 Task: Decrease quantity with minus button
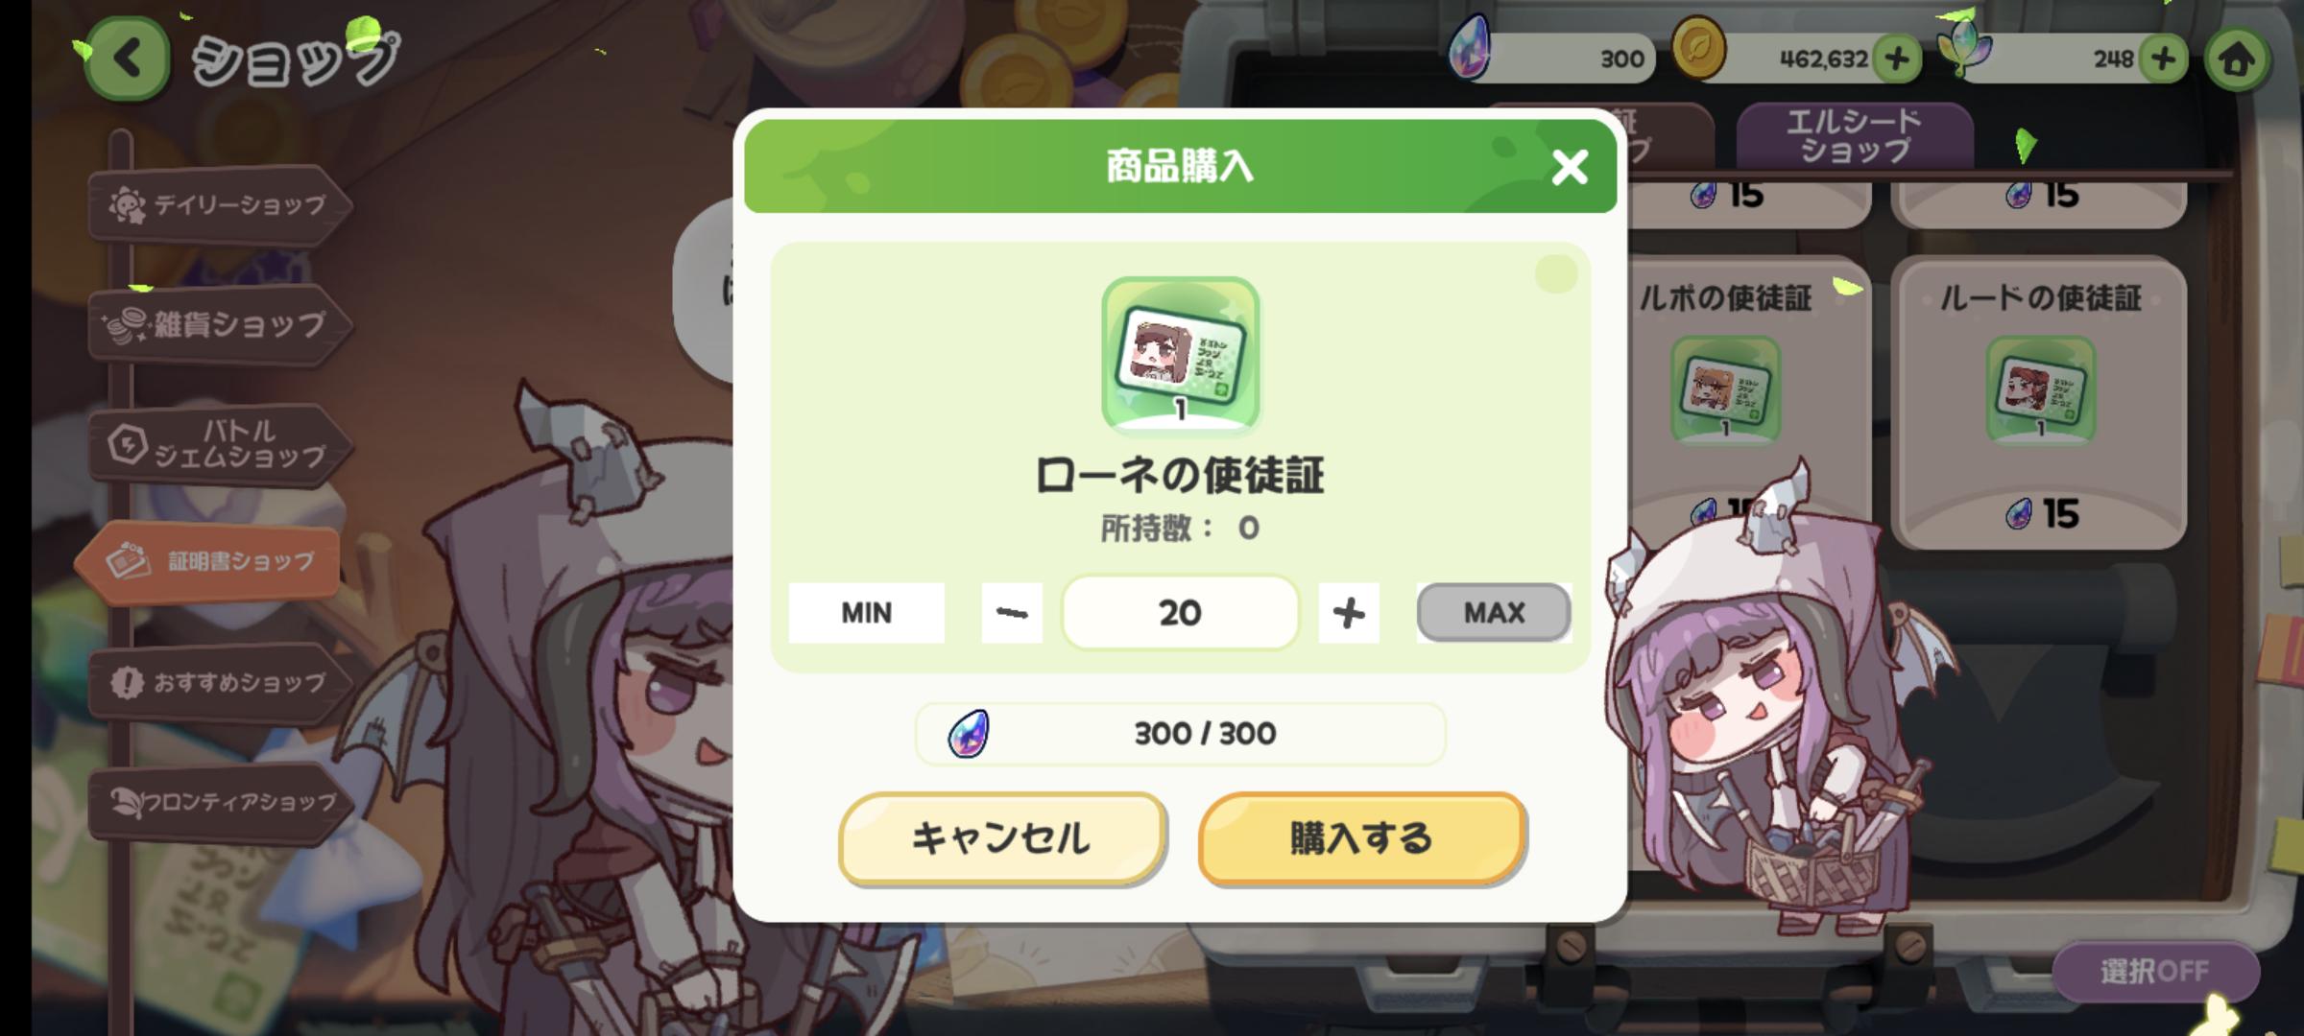(1012, 613)
